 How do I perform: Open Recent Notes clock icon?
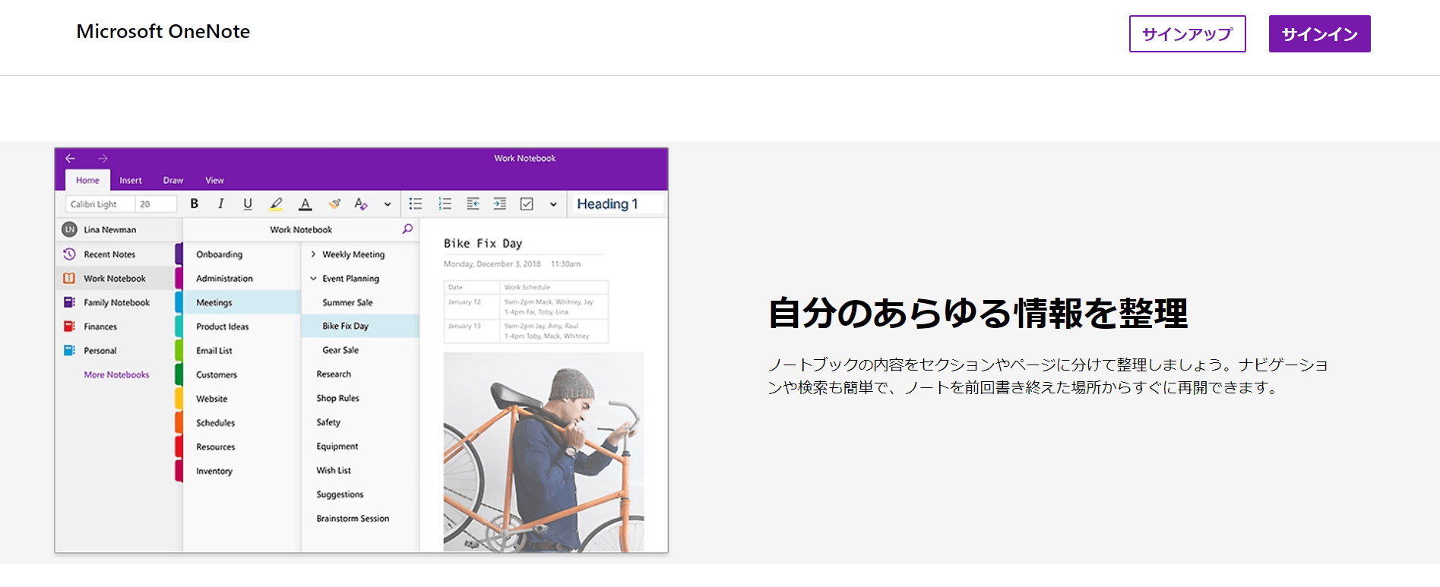pos(69,254)
